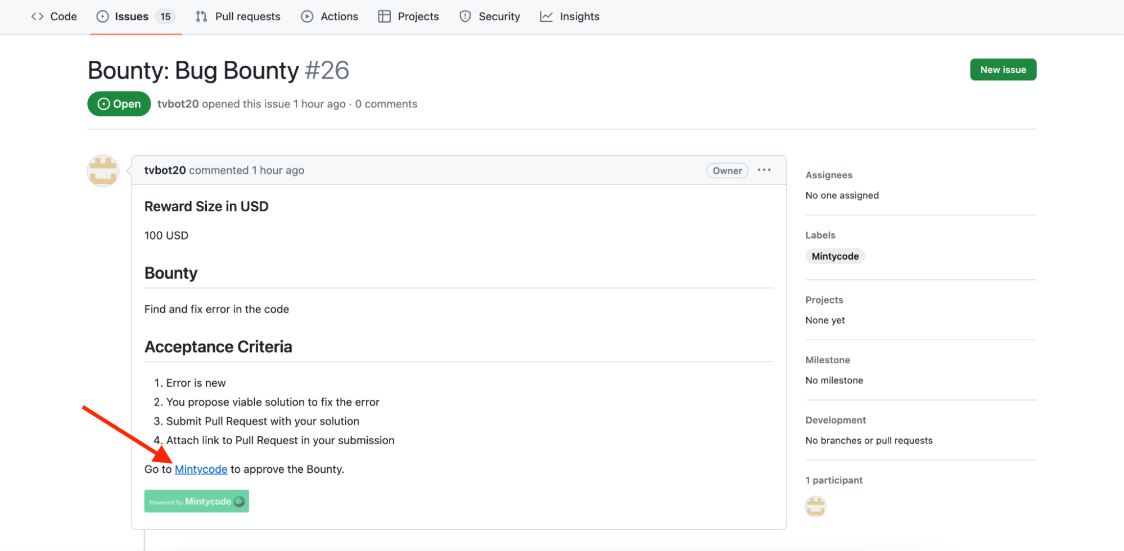Click the '1 hour ago' comment timestamp
Viewport: 1124px width, 551px height.
278,170
